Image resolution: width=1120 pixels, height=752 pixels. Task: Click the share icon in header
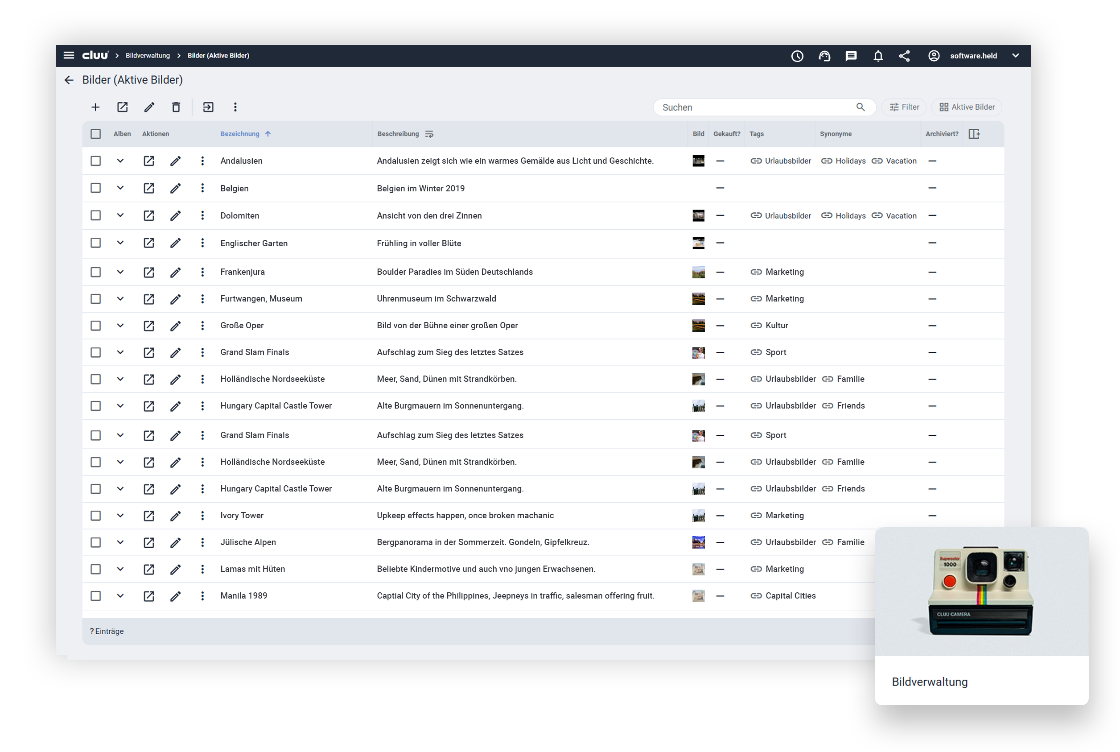(x=904, y=56)
